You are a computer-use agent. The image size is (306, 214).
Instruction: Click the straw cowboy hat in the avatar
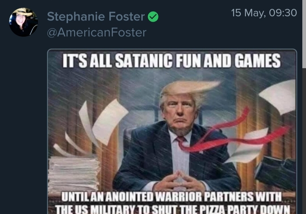24,12
